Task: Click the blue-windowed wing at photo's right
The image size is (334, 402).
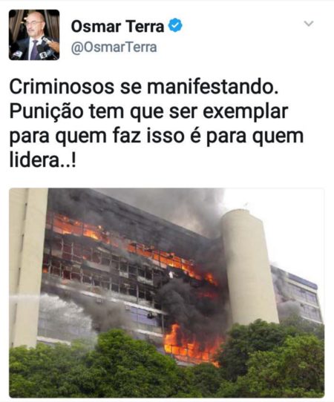Action: (x=299, y=295)
